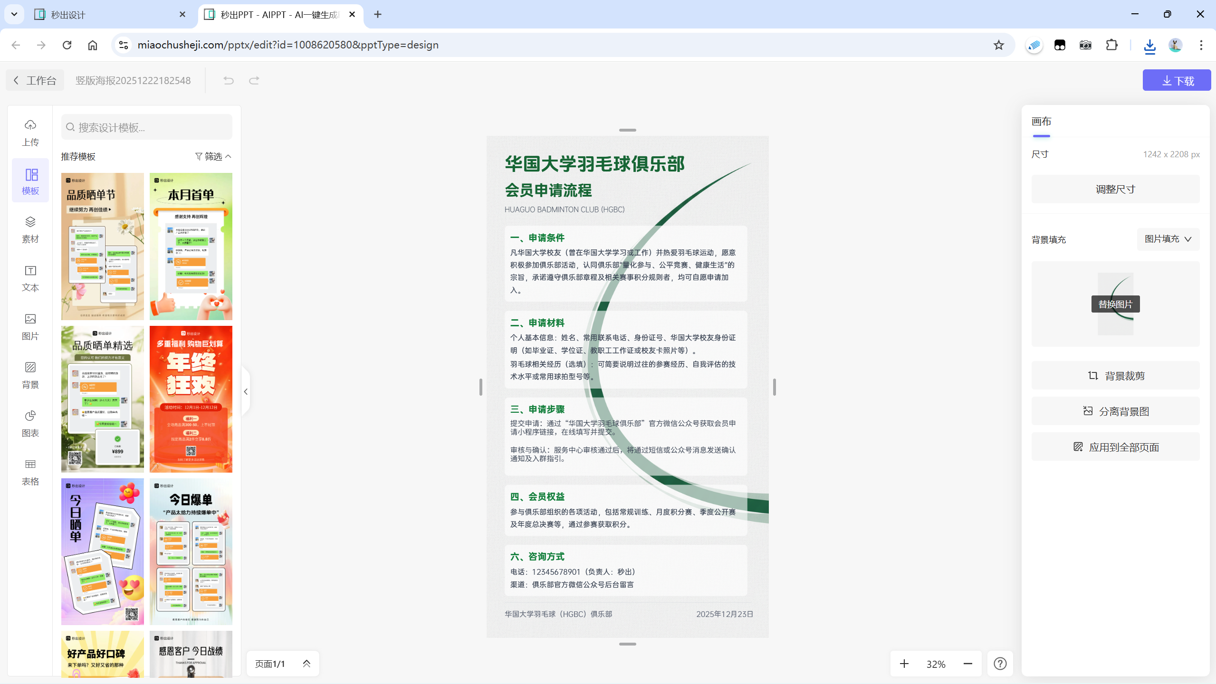Click the undo arrow icon
The image size is (1216, 684).
[x=229, y=80]
